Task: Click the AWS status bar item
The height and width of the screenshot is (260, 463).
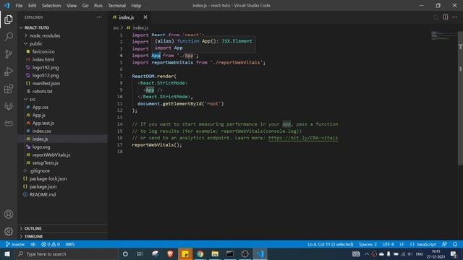Action: [70, 244]
